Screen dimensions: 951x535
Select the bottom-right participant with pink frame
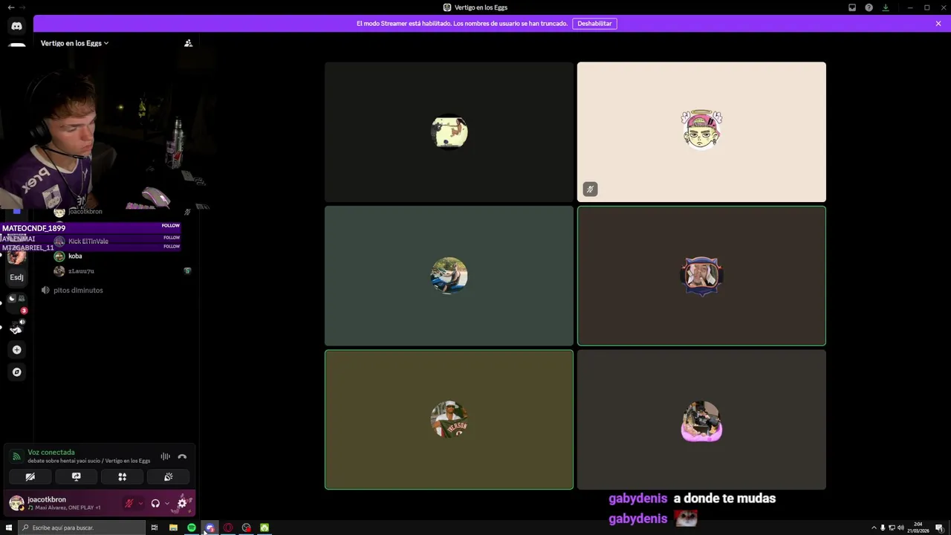701,420
